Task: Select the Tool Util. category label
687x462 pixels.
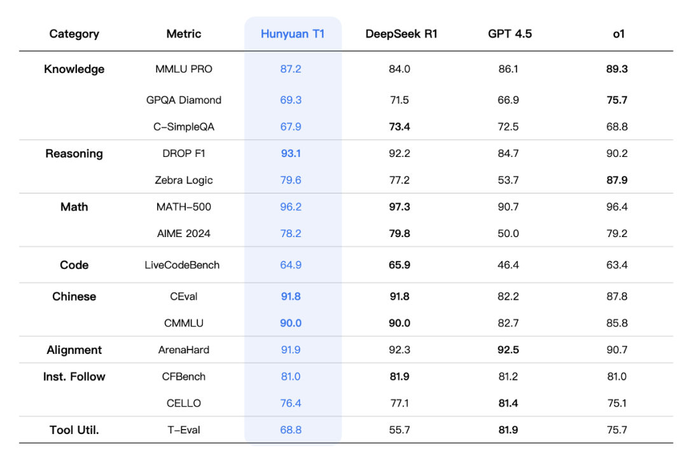Action: point(74,430)
